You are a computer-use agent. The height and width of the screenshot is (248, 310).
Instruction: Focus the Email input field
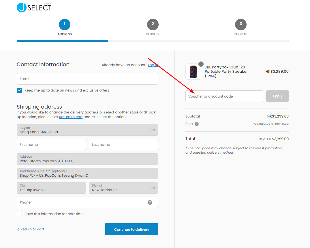pyautogui.click(x=87, y=79)
